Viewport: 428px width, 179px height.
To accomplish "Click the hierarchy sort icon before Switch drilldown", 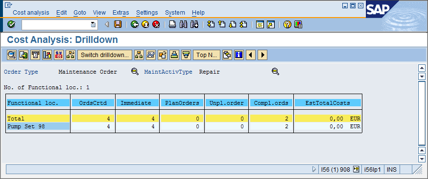I will (71, 55).
